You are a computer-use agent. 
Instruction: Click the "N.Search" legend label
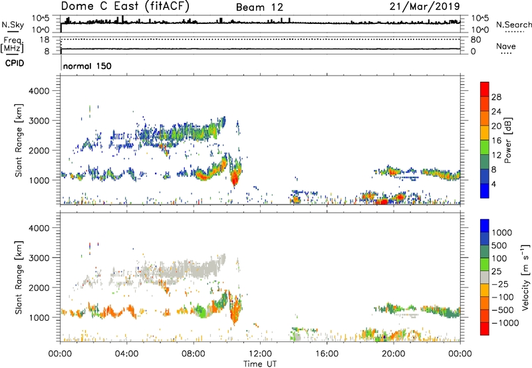[514, 25]
